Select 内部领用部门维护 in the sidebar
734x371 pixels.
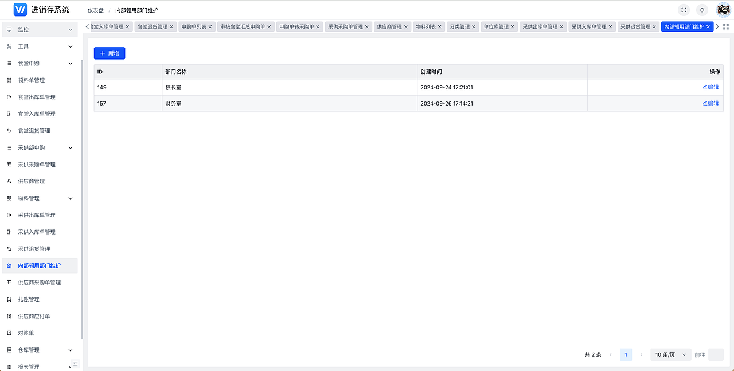39,265
